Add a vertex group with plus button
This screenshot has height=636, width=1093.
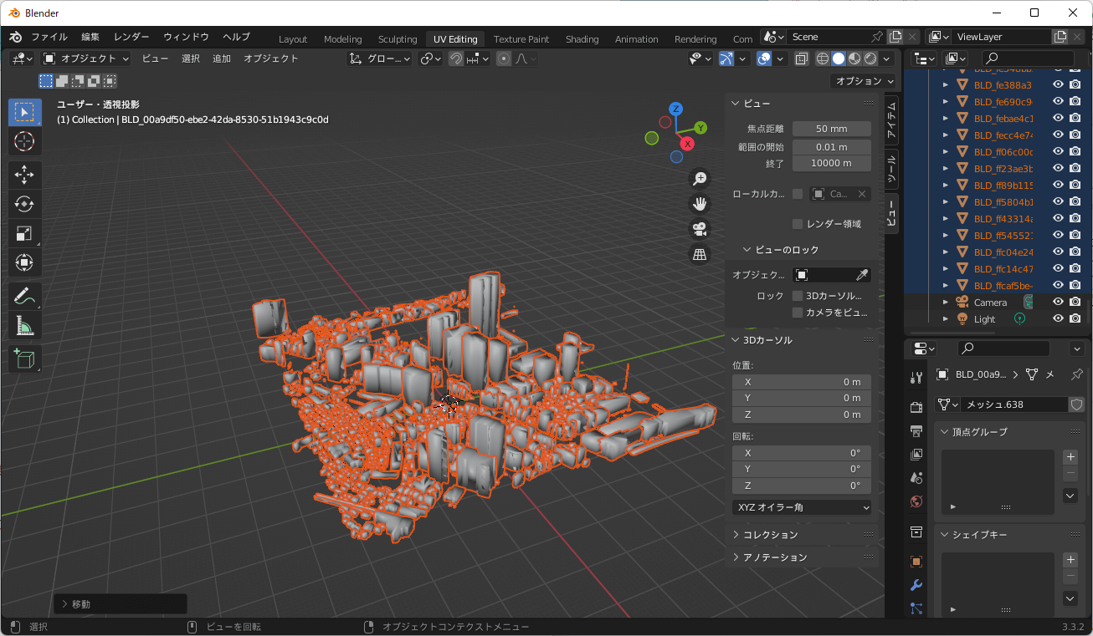[1070, 457]
